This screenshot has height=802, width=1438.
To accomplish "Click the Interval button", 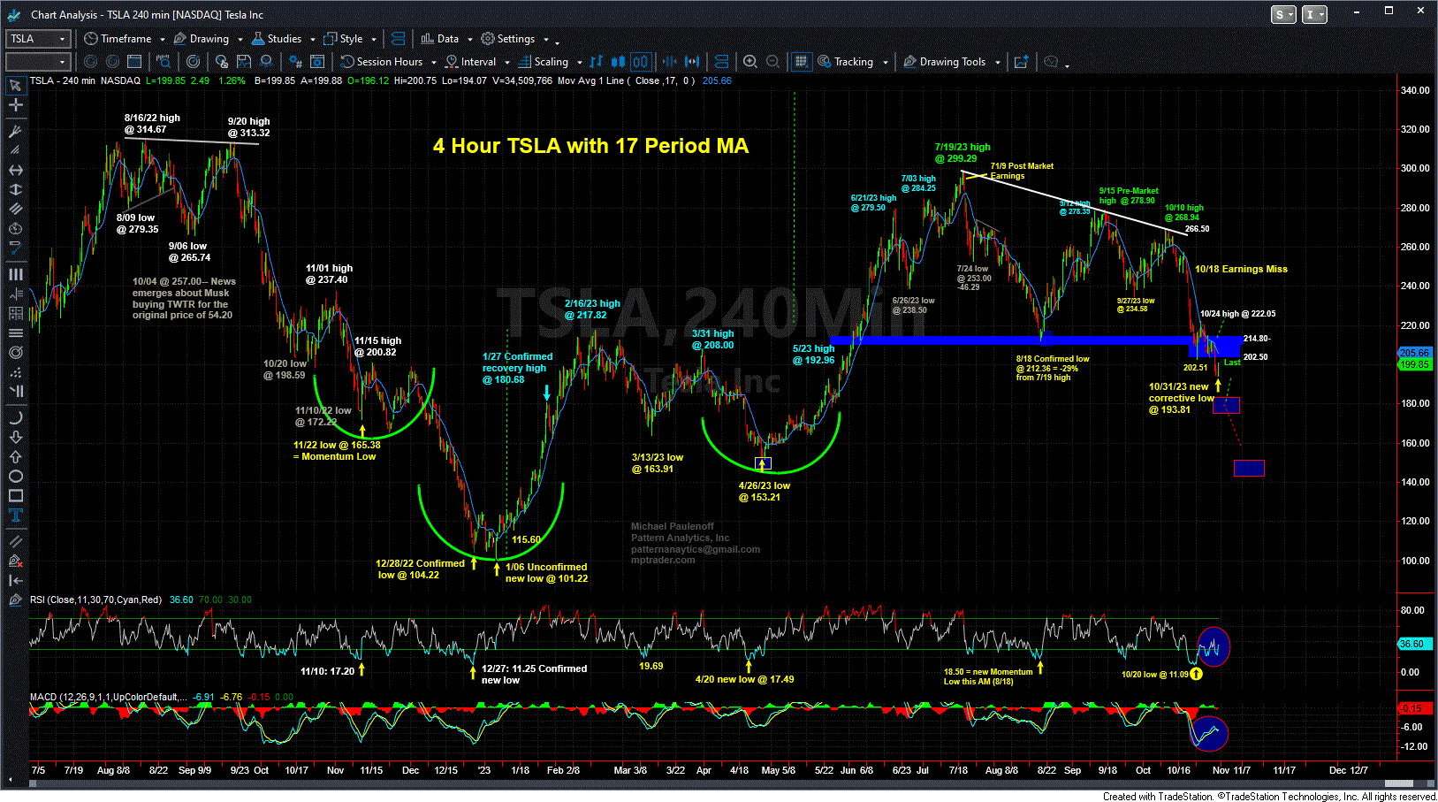I will [x=470, y=62].
